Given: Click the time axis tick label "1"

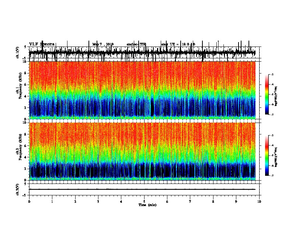Looking at the screenshot, I should tap(52, 202).
